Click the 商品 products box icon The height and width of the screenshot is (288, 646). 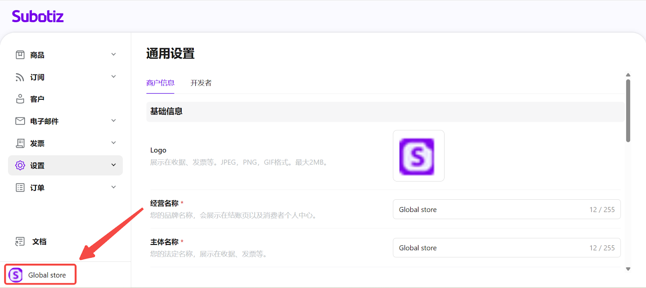click(20, 55)
